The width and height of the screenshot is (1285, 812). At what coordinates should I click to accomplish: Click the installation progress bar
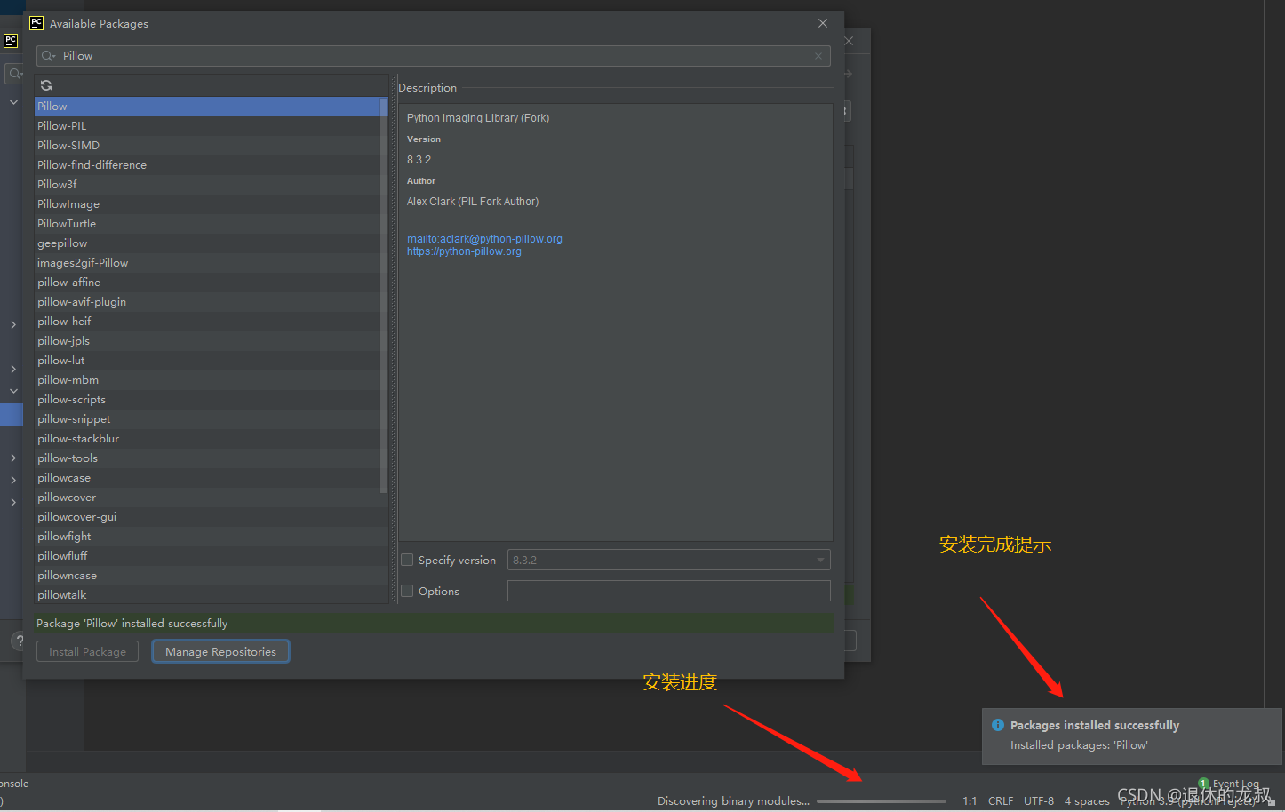coord(881,801)
